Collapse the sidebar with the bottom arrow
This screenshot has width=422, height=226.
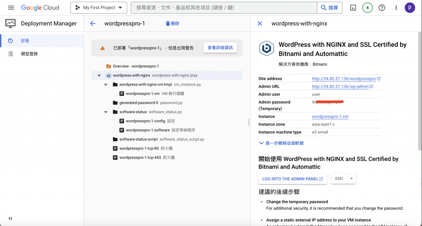click(x=10, y=219)
